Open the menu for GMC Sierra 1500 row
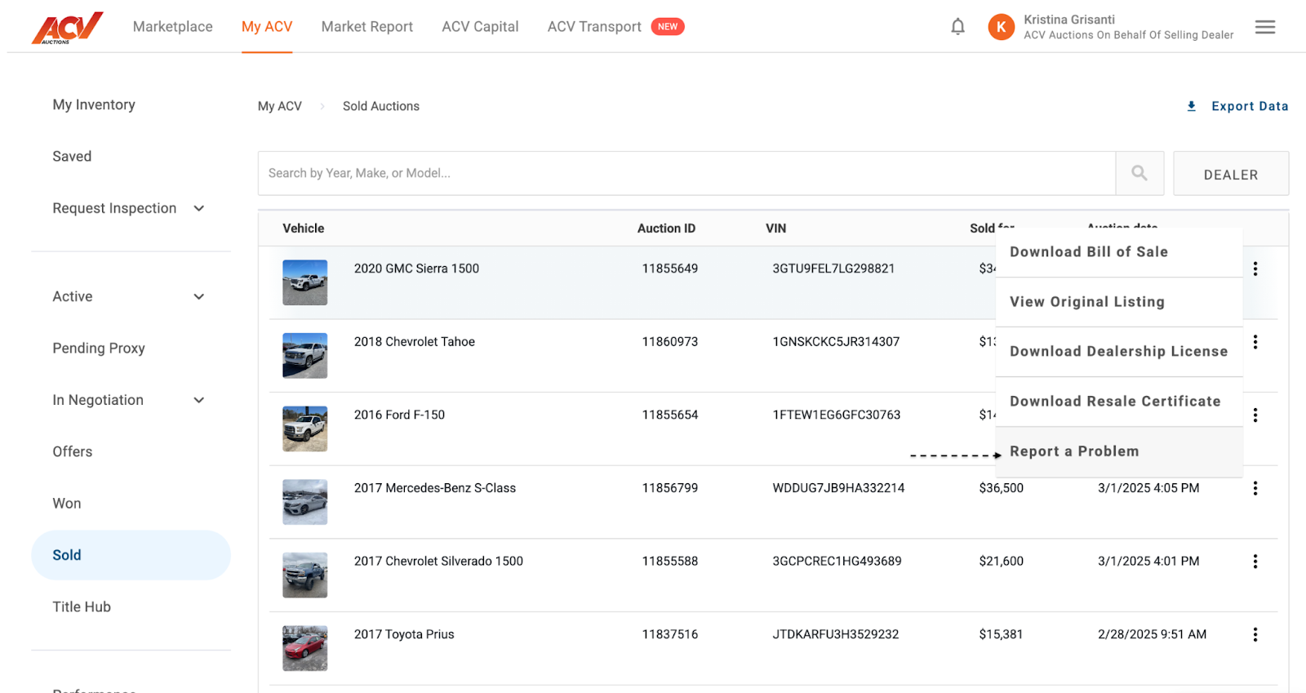 (1255, 269)
